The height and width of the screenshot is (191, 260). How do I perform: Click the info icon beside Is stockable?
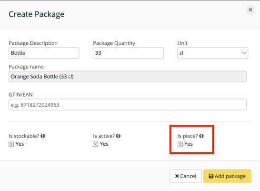click(x=43, y=136)
